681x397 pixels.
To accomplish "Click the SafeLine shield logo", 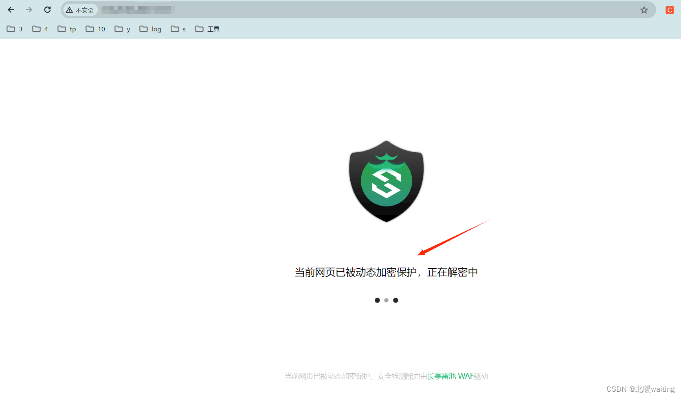I will coord(386,182).
